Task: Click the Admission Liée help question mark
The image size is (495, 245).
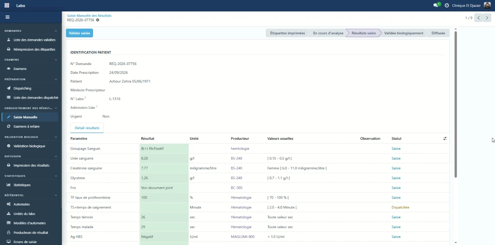Action: tap(97, 106)
